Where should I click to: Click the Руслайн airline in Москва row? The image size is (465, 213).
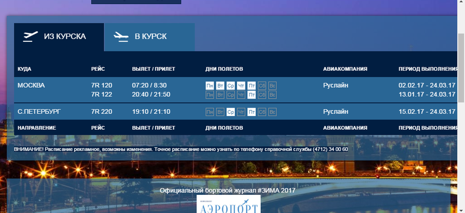(x=336, y=86)
